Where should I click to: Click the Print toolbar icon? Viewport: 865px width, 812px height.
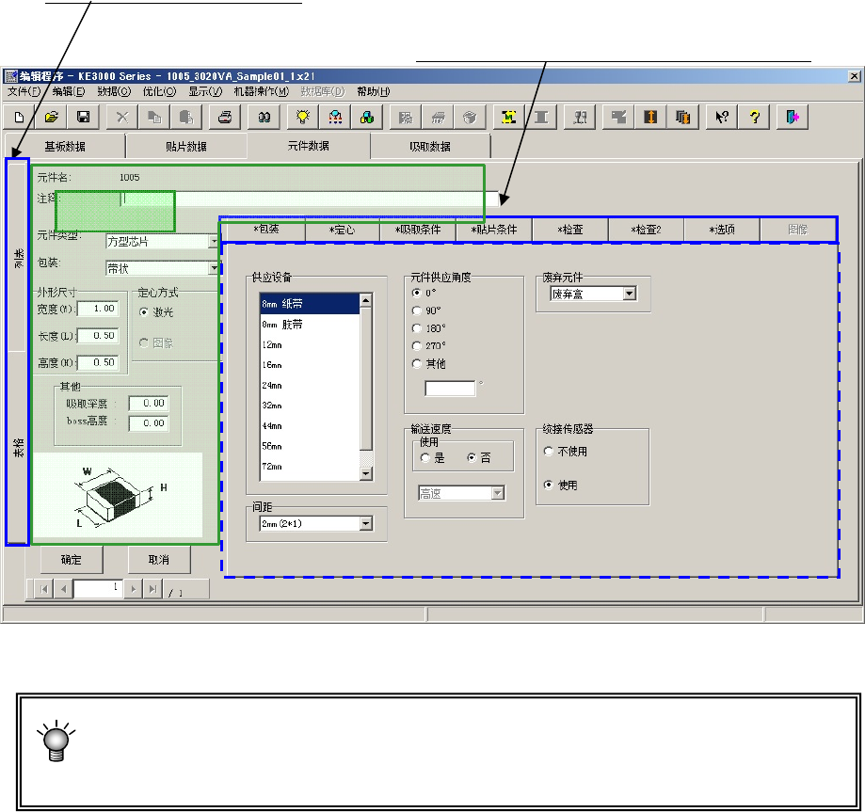tap(225, 117)
